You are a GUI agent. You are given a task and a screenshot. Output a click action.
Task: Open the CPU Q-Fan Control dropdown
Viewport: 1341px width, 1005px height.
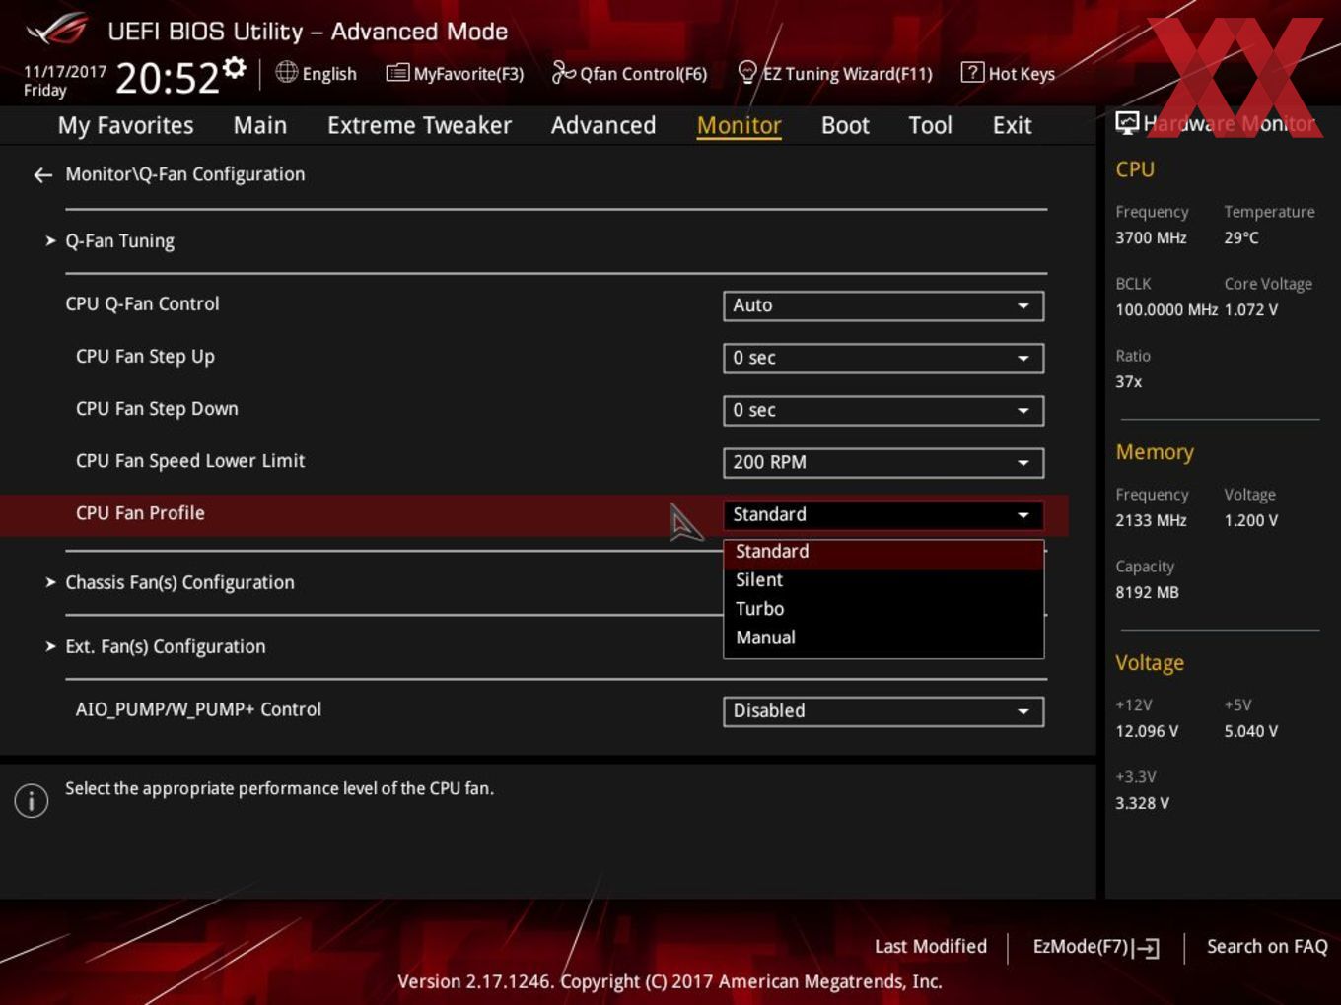(x=883, y=305)
